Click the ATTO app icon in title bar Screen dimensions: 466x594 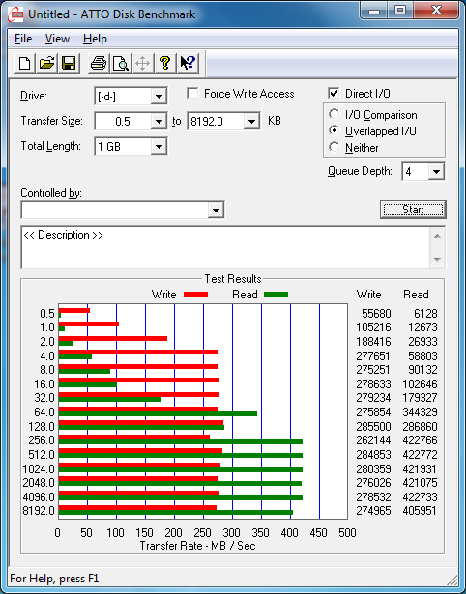(15, 15)
